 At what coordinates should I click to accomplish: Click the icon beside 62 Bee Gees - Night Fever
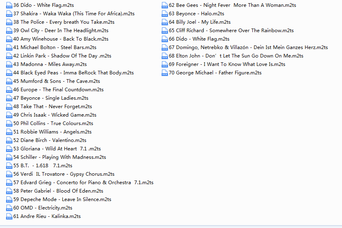[165, 5]
